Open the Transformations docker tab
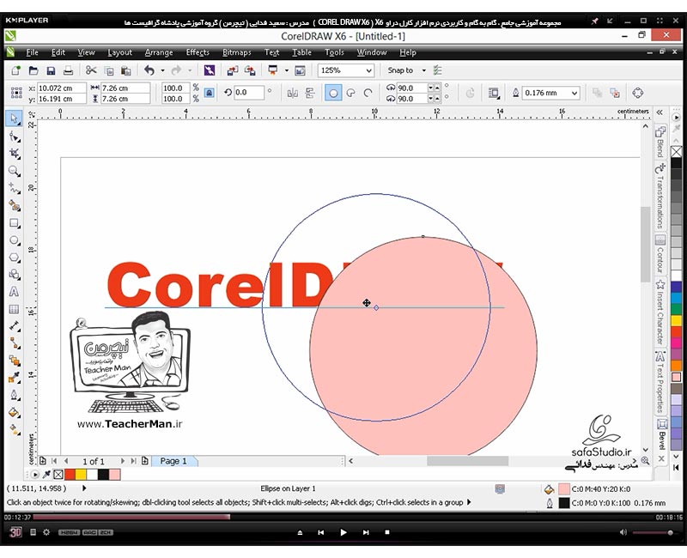The height and width of the screenshot is (558, 687). (x=660, y=197)
